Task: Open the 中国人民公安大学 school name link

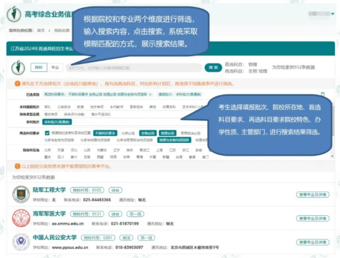Action: pyautogui.click(x=55, y=237)
